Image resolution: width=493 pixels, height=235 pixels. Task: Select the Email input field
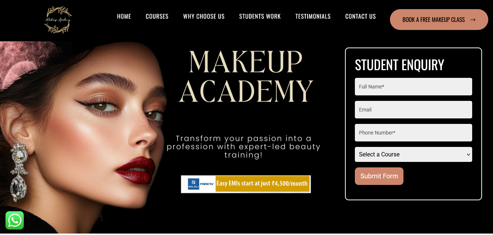[413, 110]
